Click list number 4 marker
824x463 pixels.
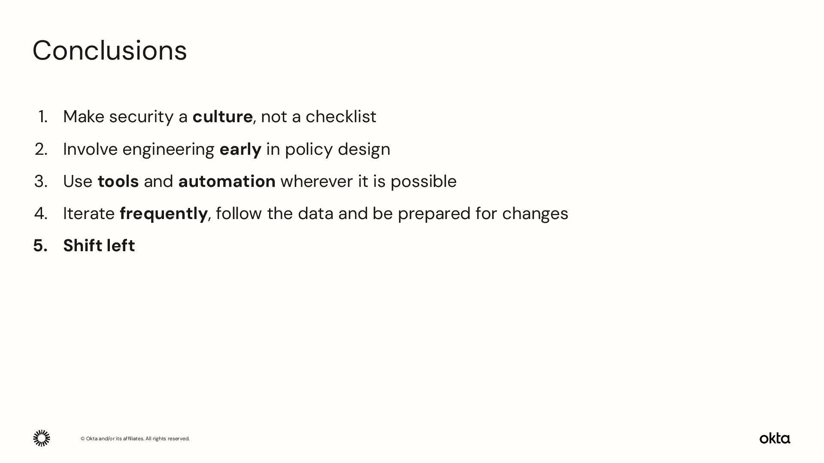click(41, 213)
